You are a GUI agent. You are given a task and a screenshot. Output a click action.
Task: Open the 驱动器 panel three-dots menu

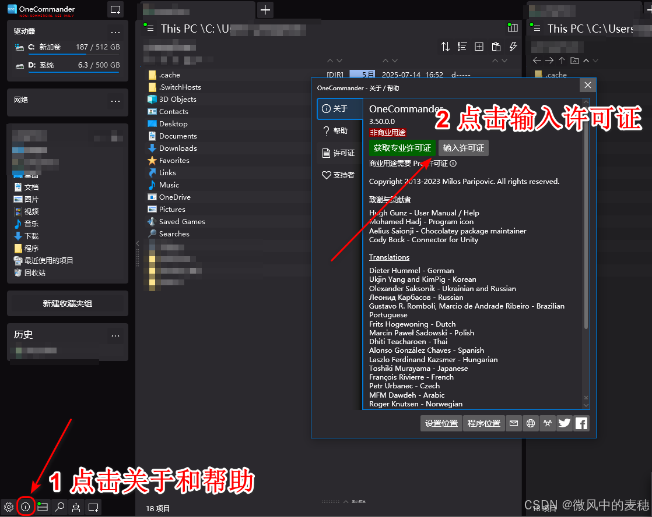pyautogui.click(x=115, y=32)
